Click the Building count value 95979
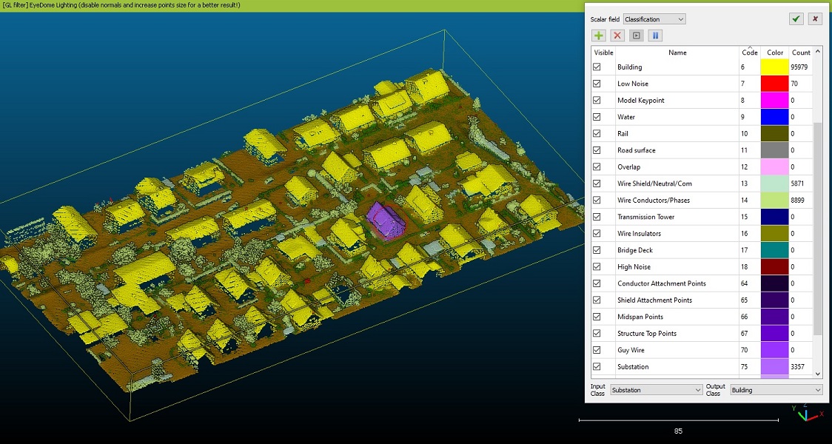This screenshot has height=444, width=832. click(x=799, y=67)
